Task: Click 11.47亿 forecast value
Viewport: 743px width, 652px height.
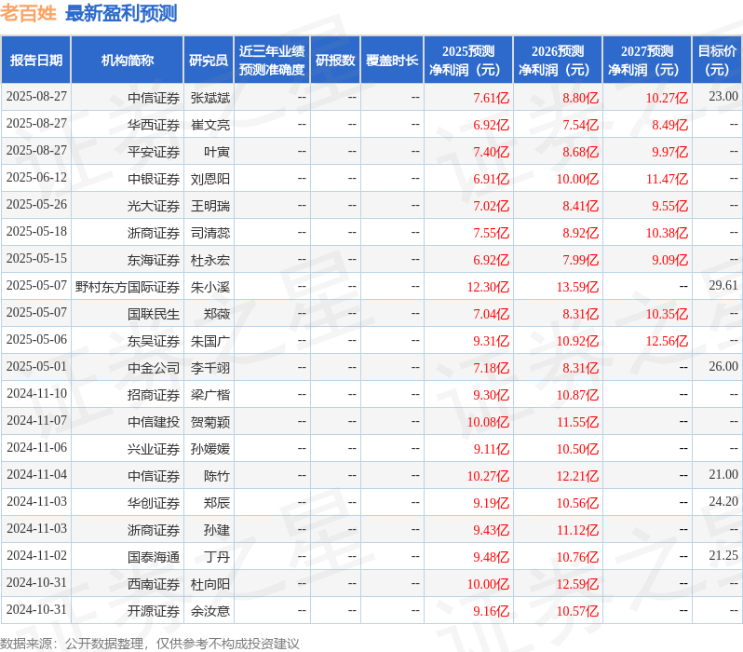Action: [x=667, y=179]
